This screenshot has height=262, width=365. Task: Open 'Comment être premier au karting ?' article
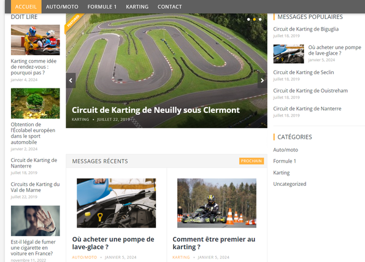(x=213, y=243)
